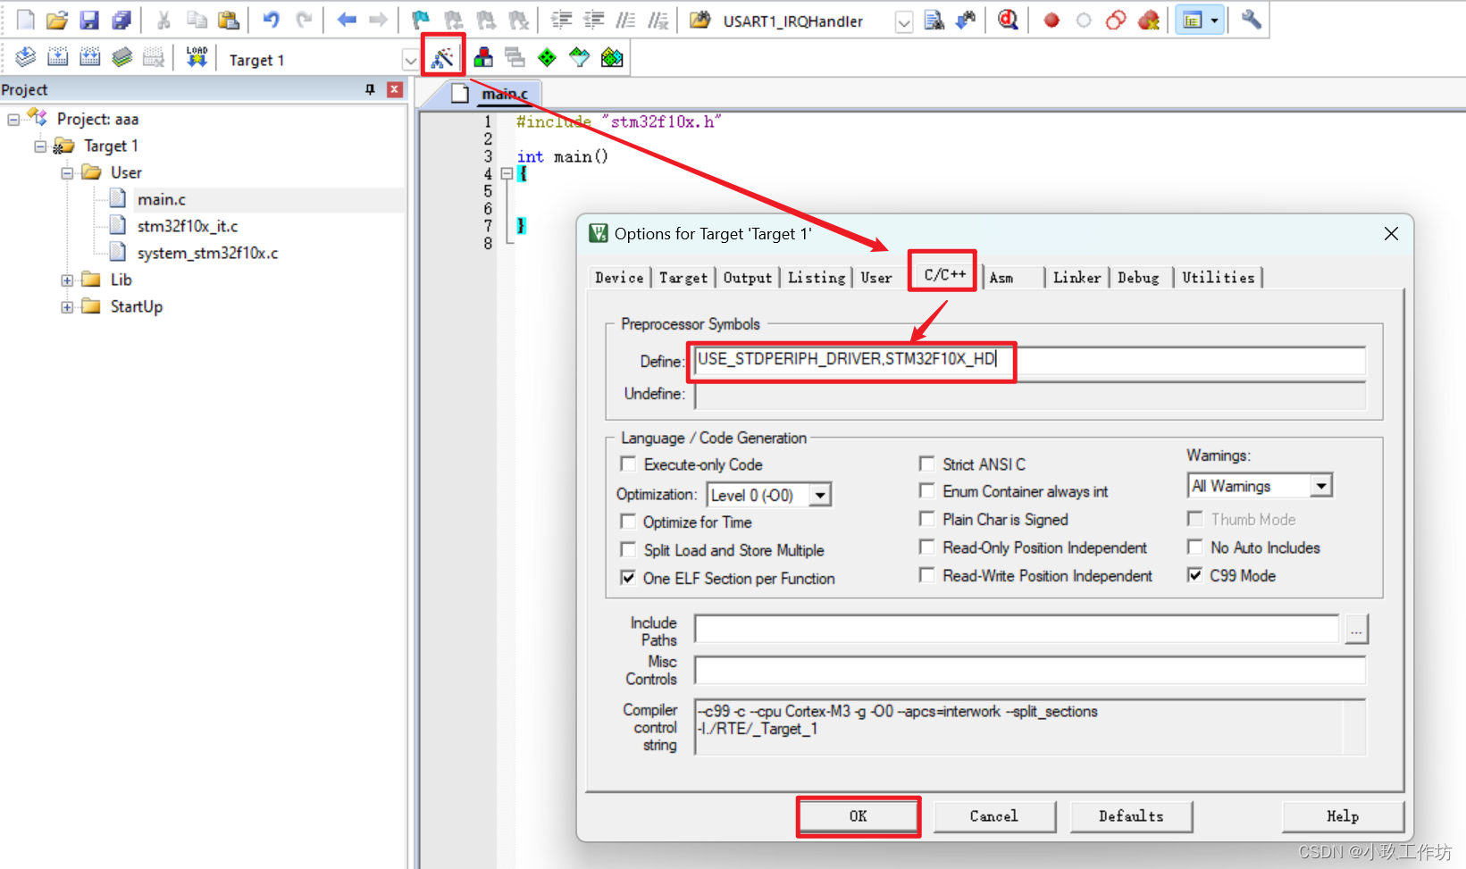Screen dimensions: 1466x869
Task: Paste from clipboard icon
Action: (229, 20)
